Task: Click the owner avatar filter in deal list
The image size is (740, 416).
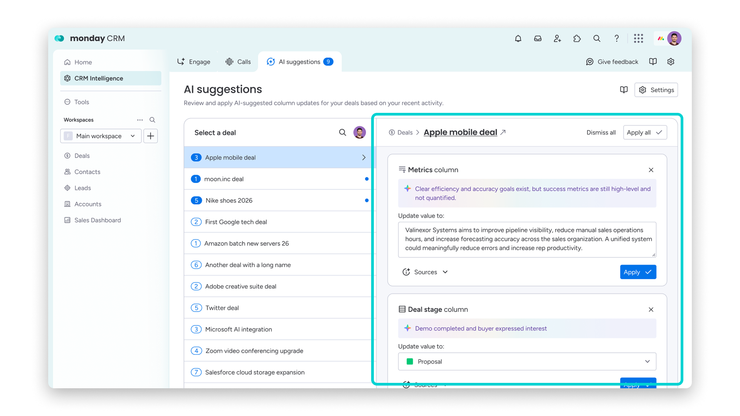Action: 360,133
